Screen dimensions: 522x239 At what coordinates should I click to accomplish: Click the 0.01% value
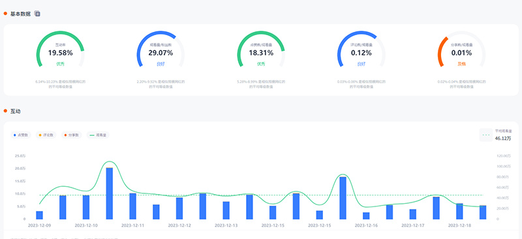[461, 53]
